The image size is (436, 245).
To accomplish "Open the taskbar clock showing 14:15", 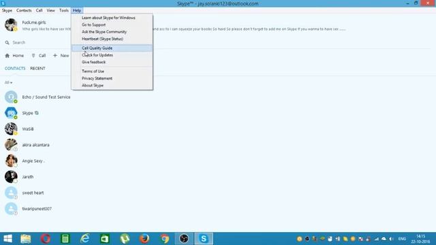I will click(421, 239).
